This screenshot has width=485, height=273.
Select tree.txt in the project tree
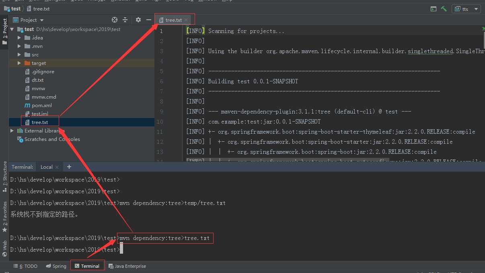click(x=40, y=122)
